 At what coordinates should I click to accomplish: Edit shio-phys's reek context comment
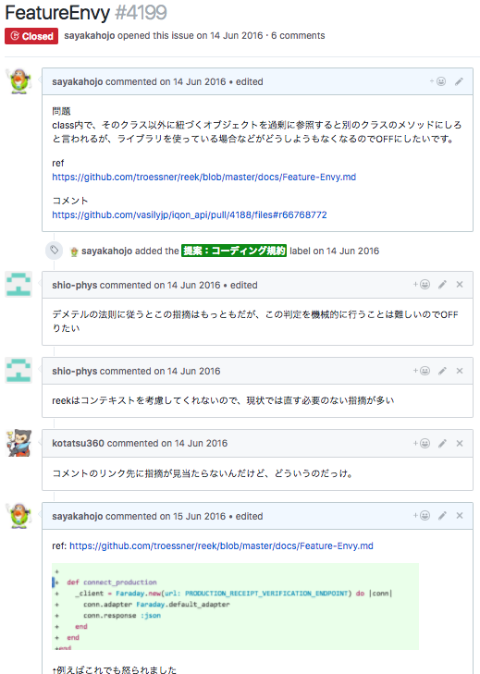tap(442, 371)
